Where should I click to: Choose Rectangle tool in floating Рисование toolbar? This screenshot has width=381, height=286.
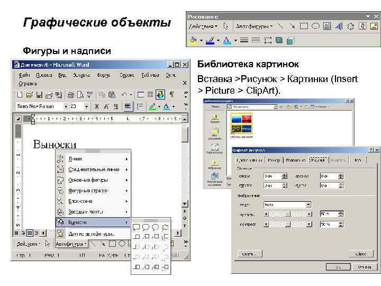tap(304, 26)
